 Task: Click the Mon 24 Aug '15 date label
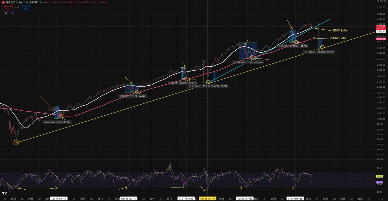129,199
